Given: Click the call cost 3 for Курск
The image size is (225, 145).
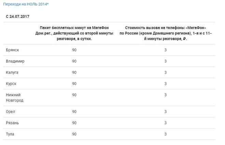Looking at the screenshot, I should click(x=165, y=83).
